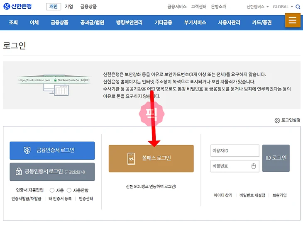This screenshot has width=303, height=228.
Task: Select the 사용안함 radio button
Action: tap(69, 190)
